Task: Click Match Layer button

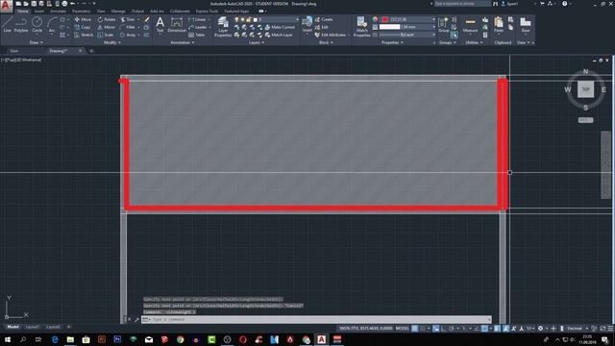Action: 279,35
